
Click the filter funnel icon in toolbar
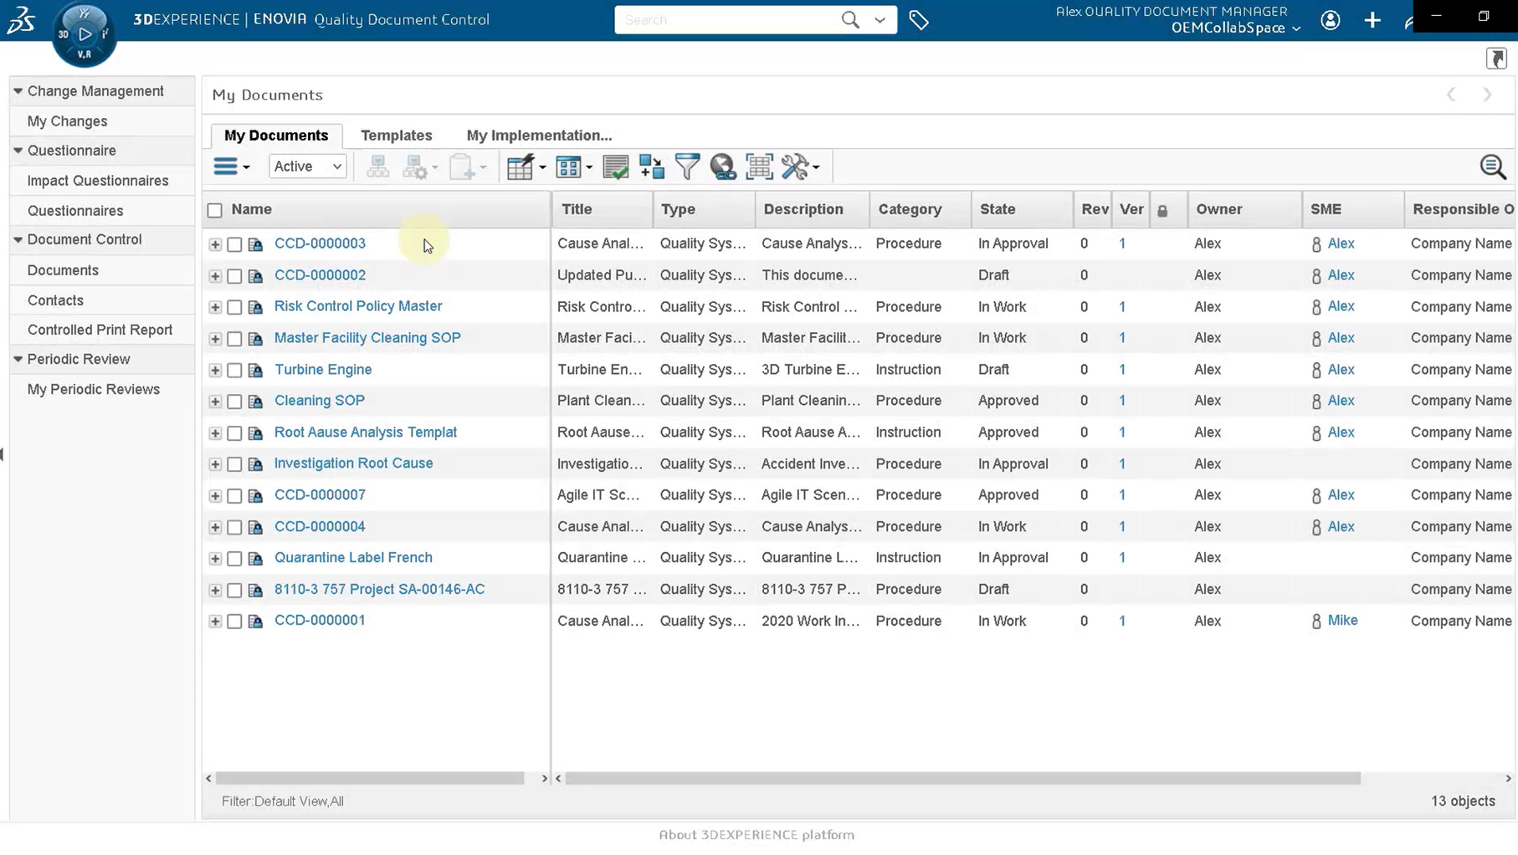687,166
